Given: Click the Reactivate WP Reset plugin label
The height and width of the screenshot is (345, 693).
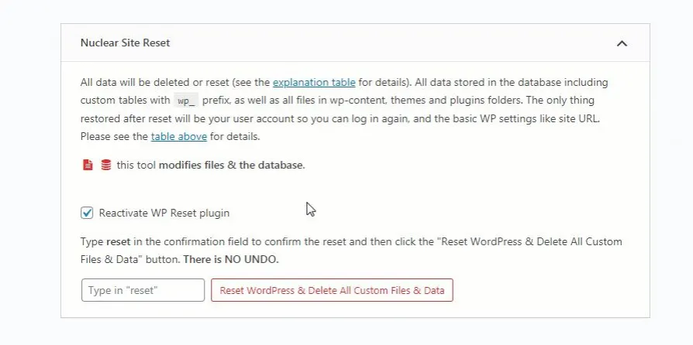Looking at the screenshot, I should pos(164,213).
